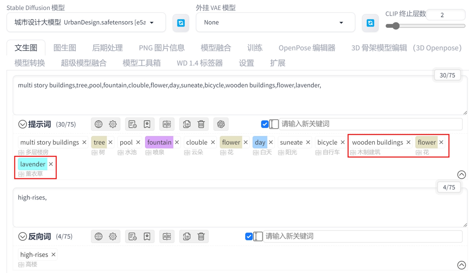The image size is (469, 273).
Task: Toggle the checkbox beside the 反向词 keyword input
Action: click(249, 237)
